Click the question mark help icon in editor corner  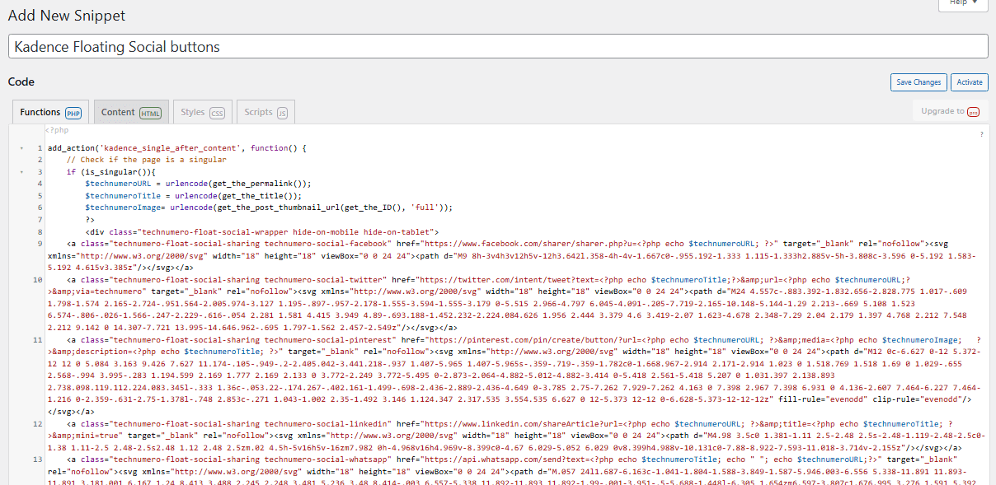click(981, 134)
